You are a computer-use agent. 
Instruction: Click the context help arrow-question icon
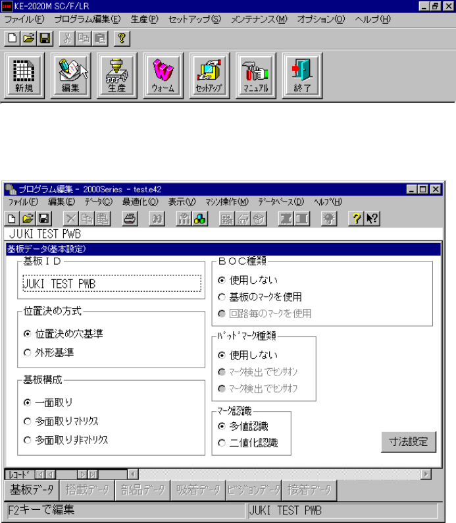point(372,219)
